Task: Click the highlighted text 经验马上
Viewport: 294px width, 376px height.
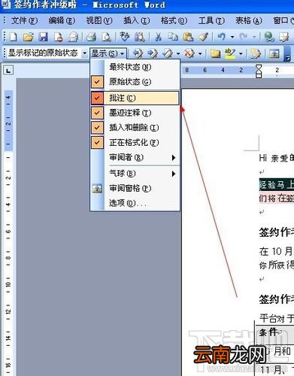Action: click(x=276, y=185)
